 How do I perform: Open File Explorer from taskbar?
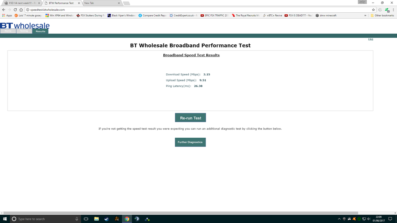(97, 219)
